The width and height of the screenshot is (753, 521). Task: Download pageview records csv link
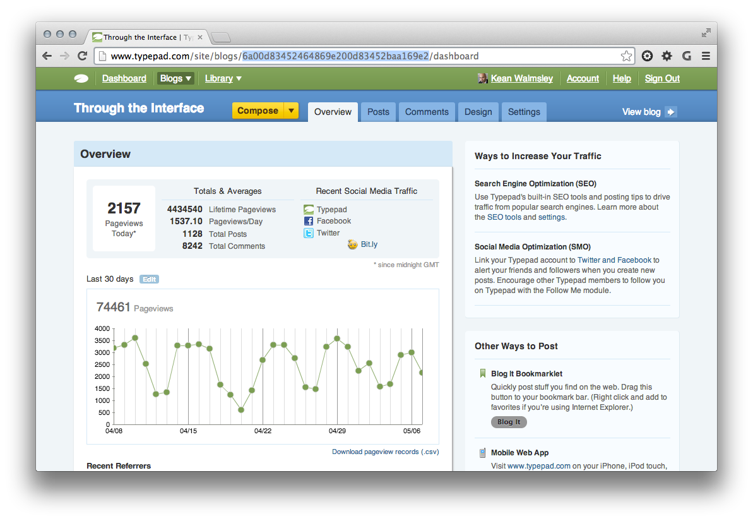pyautogui.click(x=385, y=452)
